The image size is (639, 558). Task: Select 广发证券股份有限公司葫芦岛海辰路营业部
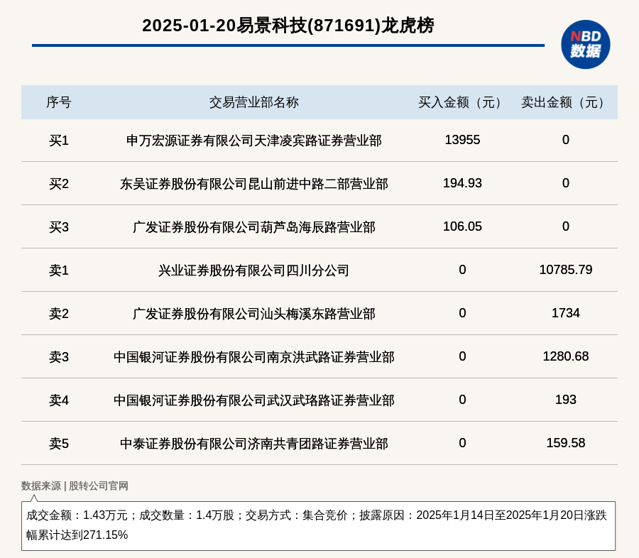pos(254,227)
